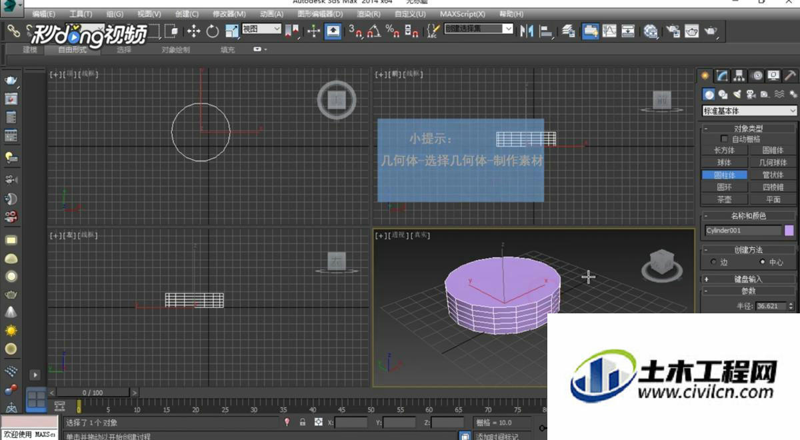Image resolution: width=800 pixels, height=440 pixels.
Task: Click the 球体 sphere button
Action: click(725, 163)
